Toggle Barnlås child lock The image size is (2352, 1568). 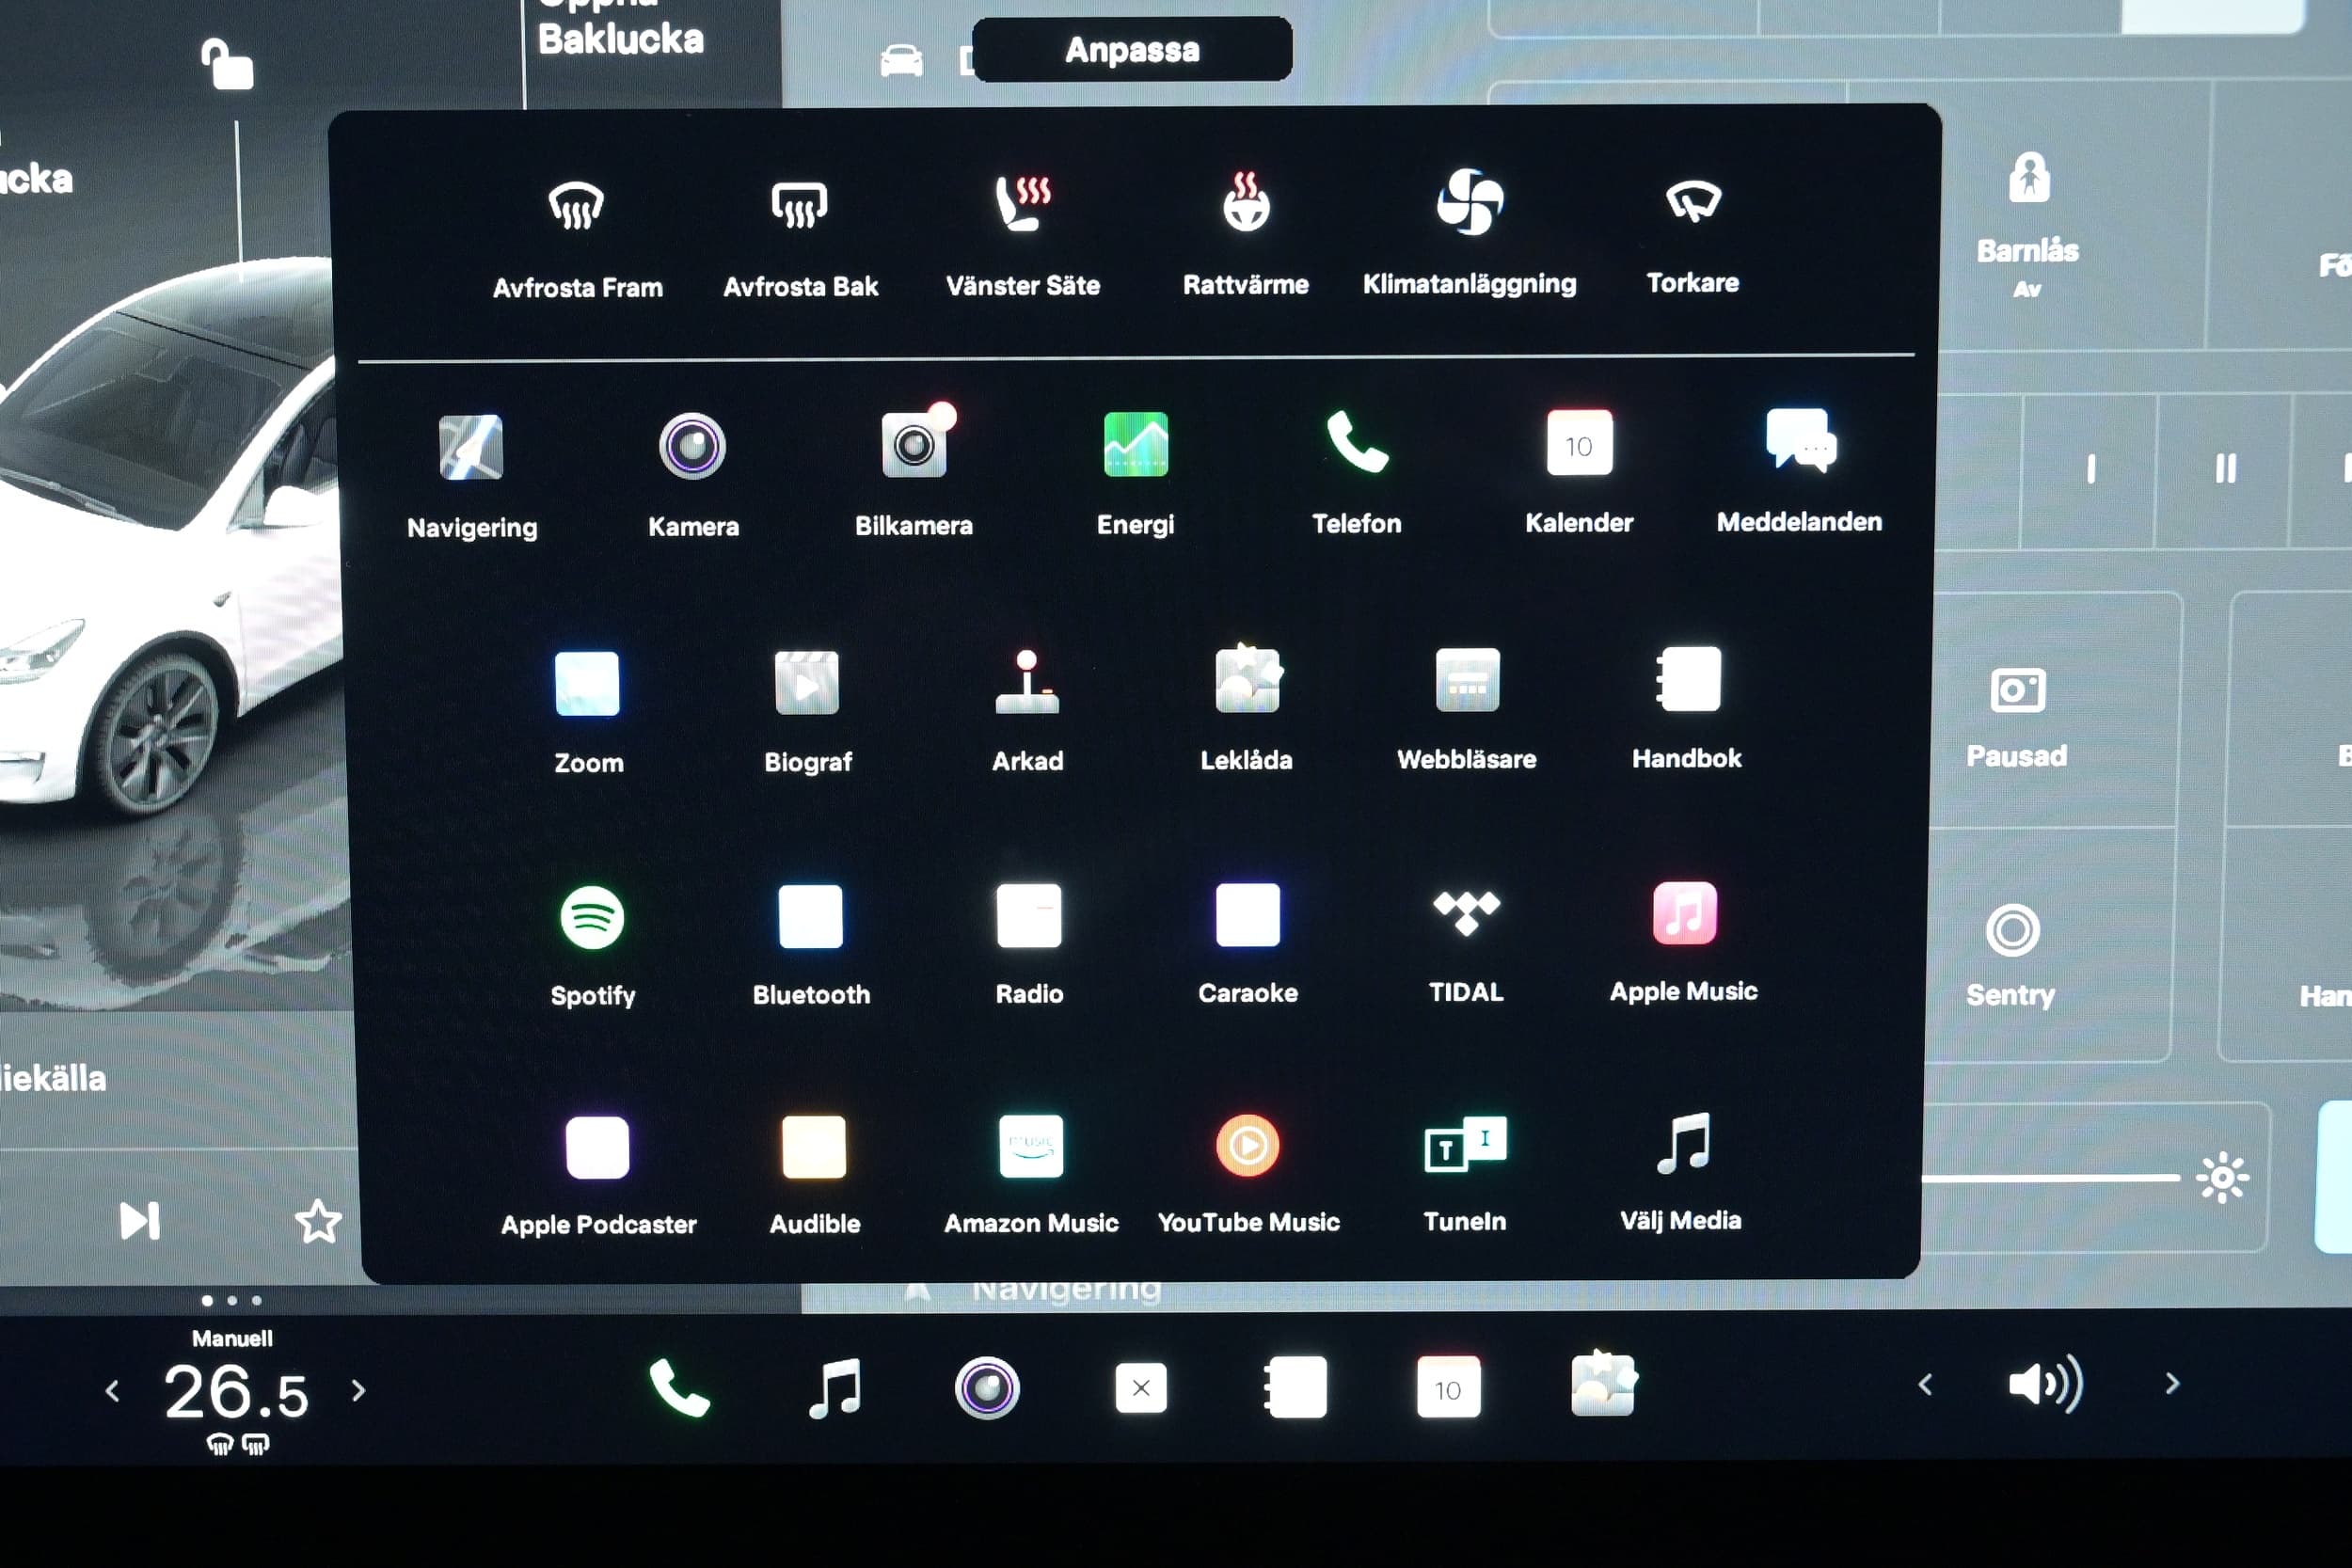pyautogui.click(x=2028, y=224)
